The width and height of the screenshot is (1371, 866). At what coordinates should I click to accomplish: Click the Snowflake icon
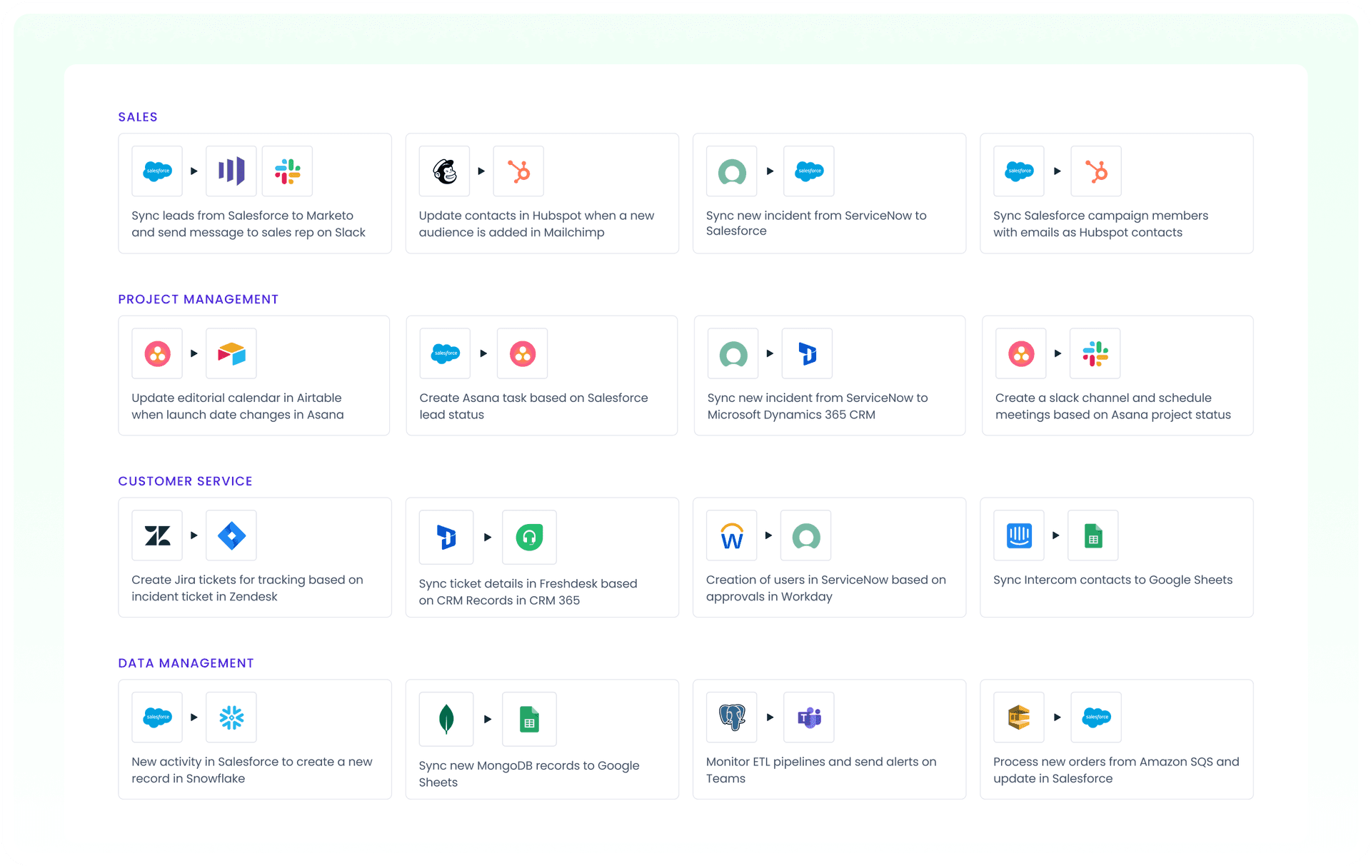(231, 718)
